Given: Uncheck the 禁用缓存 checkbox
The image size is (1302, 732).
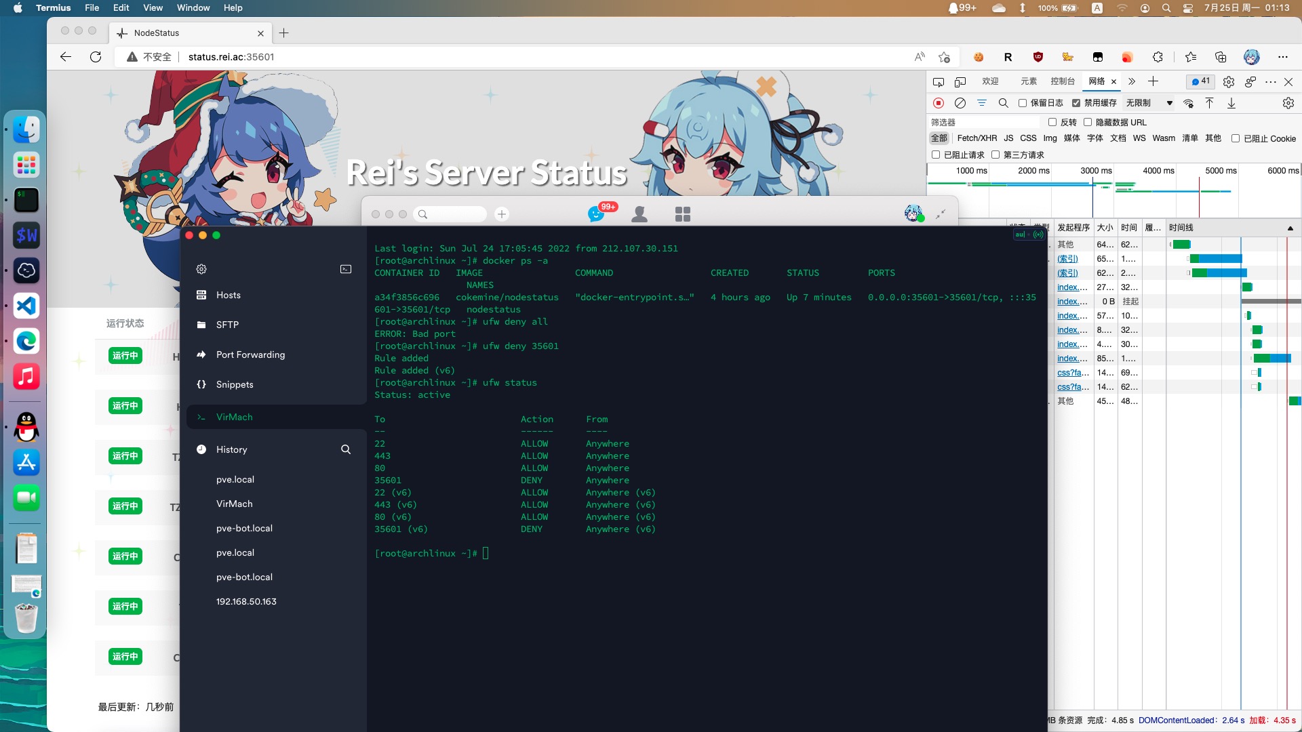Looking at the screenshot, I should [x=1076, y=103].
